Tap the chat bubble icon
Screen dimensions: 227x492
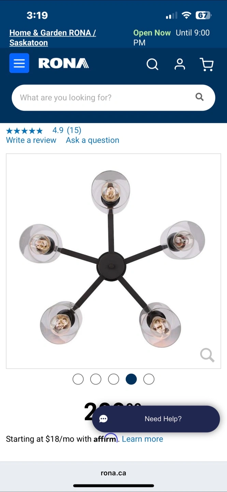103,419
